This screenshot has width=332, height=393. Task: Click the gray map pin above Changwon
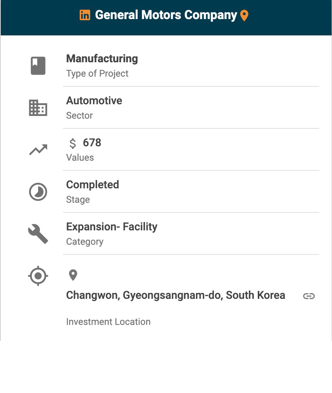tap(73, 275)
